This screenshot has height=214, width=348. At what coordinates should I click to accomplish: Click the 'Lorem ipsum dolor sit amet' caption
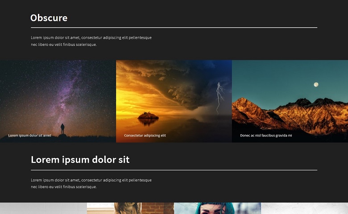pos(30,136)
